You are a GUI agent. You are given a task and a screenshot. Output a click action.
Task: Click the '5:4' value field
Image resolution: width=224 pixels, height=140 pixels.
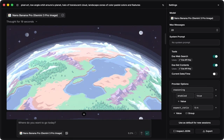click(203, 108)
